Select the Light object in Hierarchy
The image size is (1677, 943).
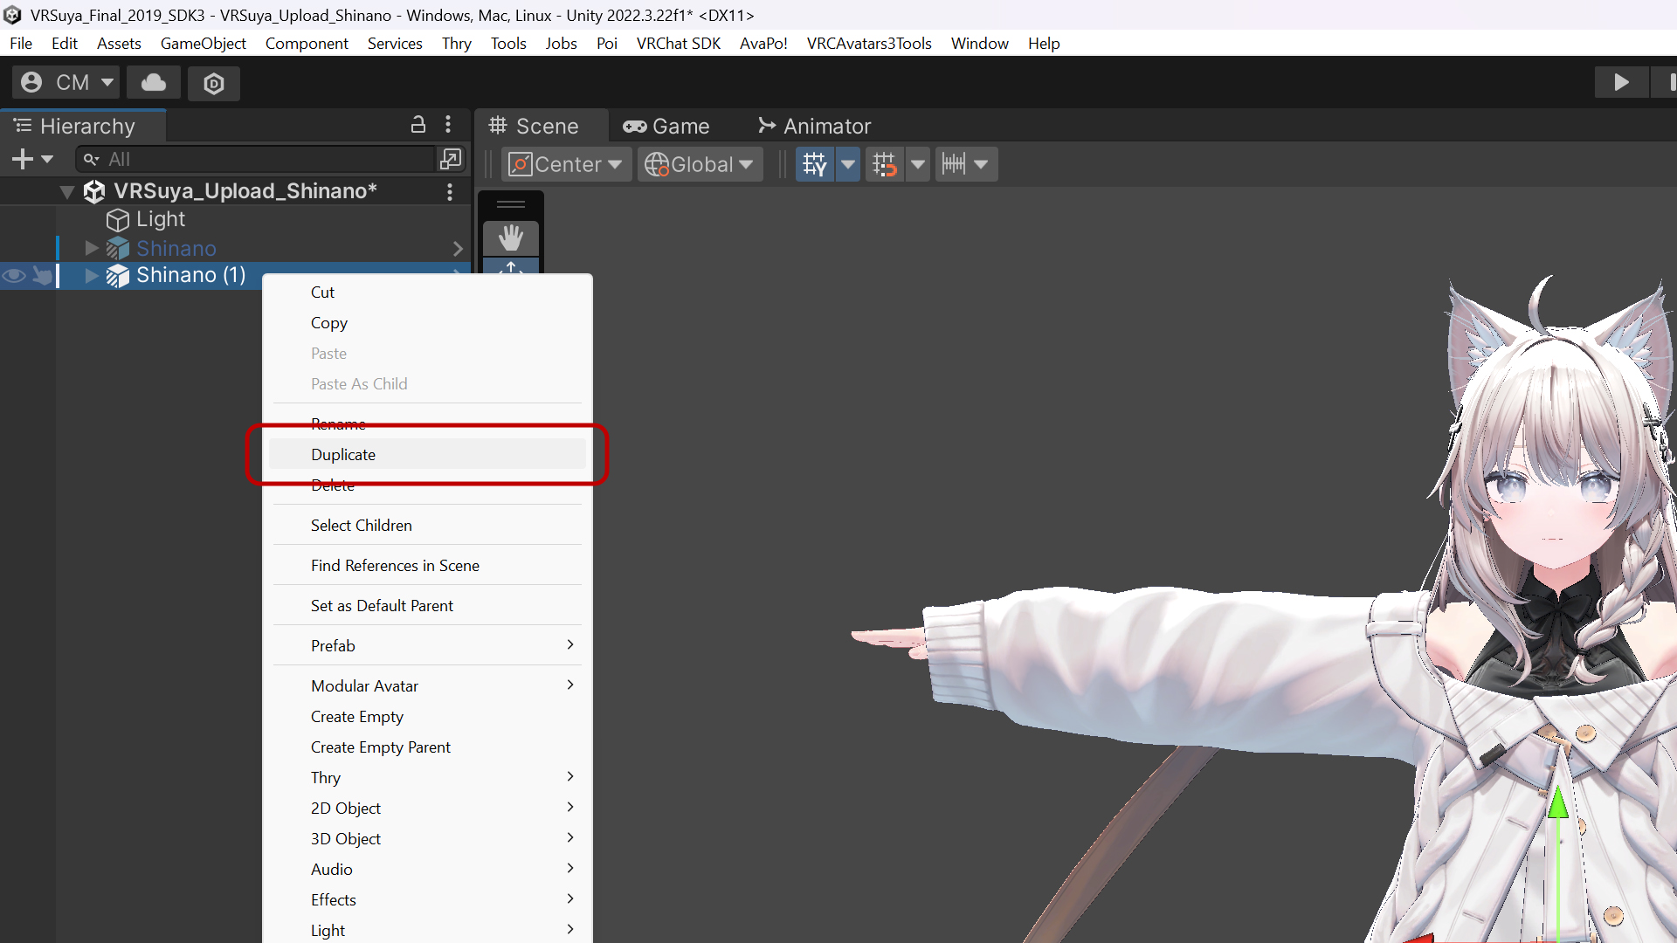(x=161, y=219)
